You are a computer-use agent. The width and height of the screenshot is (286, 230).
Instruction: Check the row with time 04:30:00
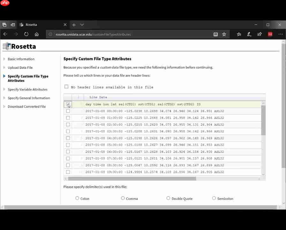click(68, 138)
